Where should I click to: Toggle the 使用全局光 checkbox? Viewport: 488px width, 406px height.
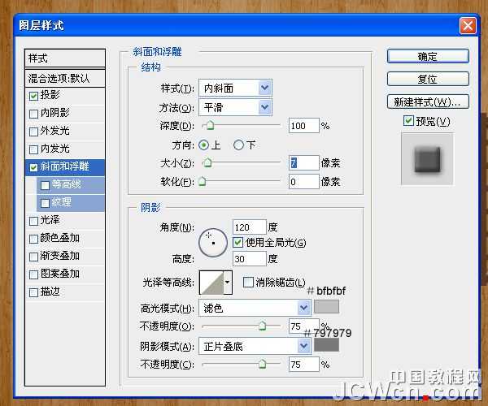(237, 242)
